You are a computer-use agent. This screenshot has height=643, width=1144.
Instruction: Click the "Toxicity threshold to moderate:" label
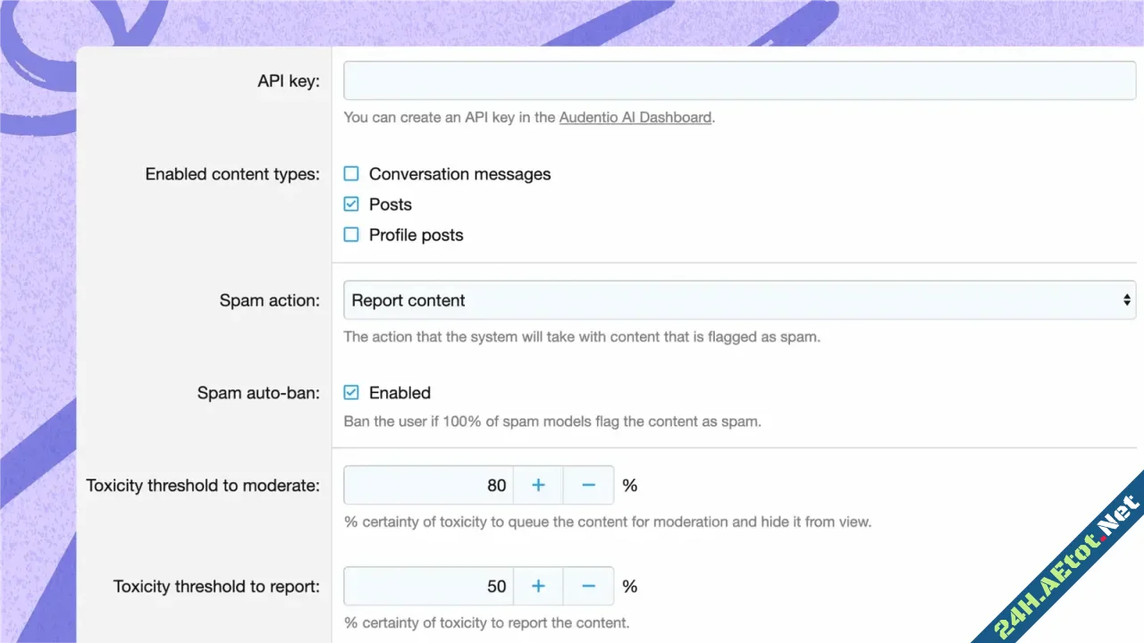tap(203, 485)
